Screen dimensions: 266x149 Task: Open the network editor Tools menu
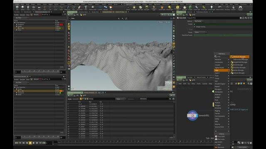coord(199,84)
